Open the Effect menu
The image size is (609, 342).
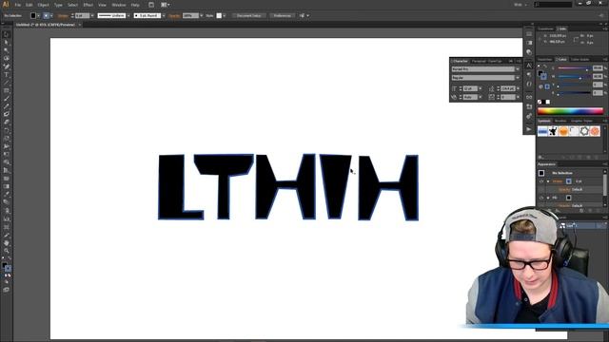(x=88, y=5)
